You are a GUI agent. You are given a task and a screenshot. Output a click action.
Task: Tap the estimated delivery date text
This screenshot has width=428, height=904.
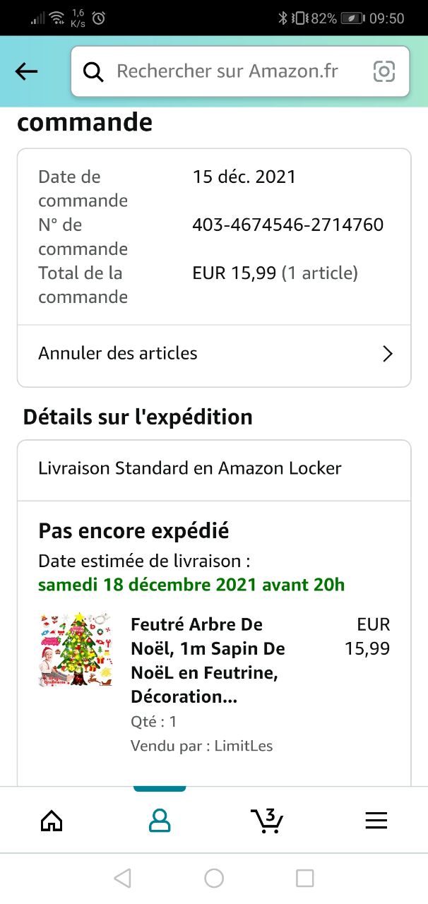tap(191, 585)
